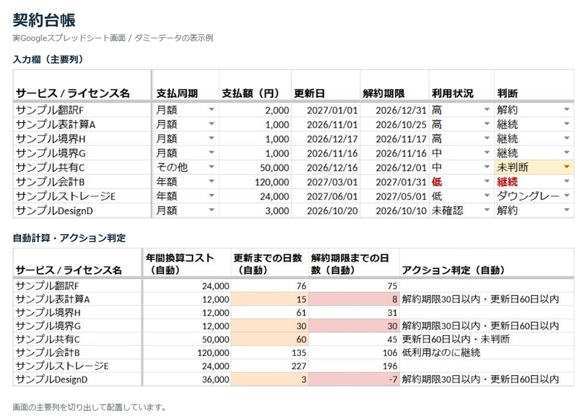Select the days-to-renewal cell 227
Image resolution: width=587 pixels, height=418 pixels.
pos(269,366)
